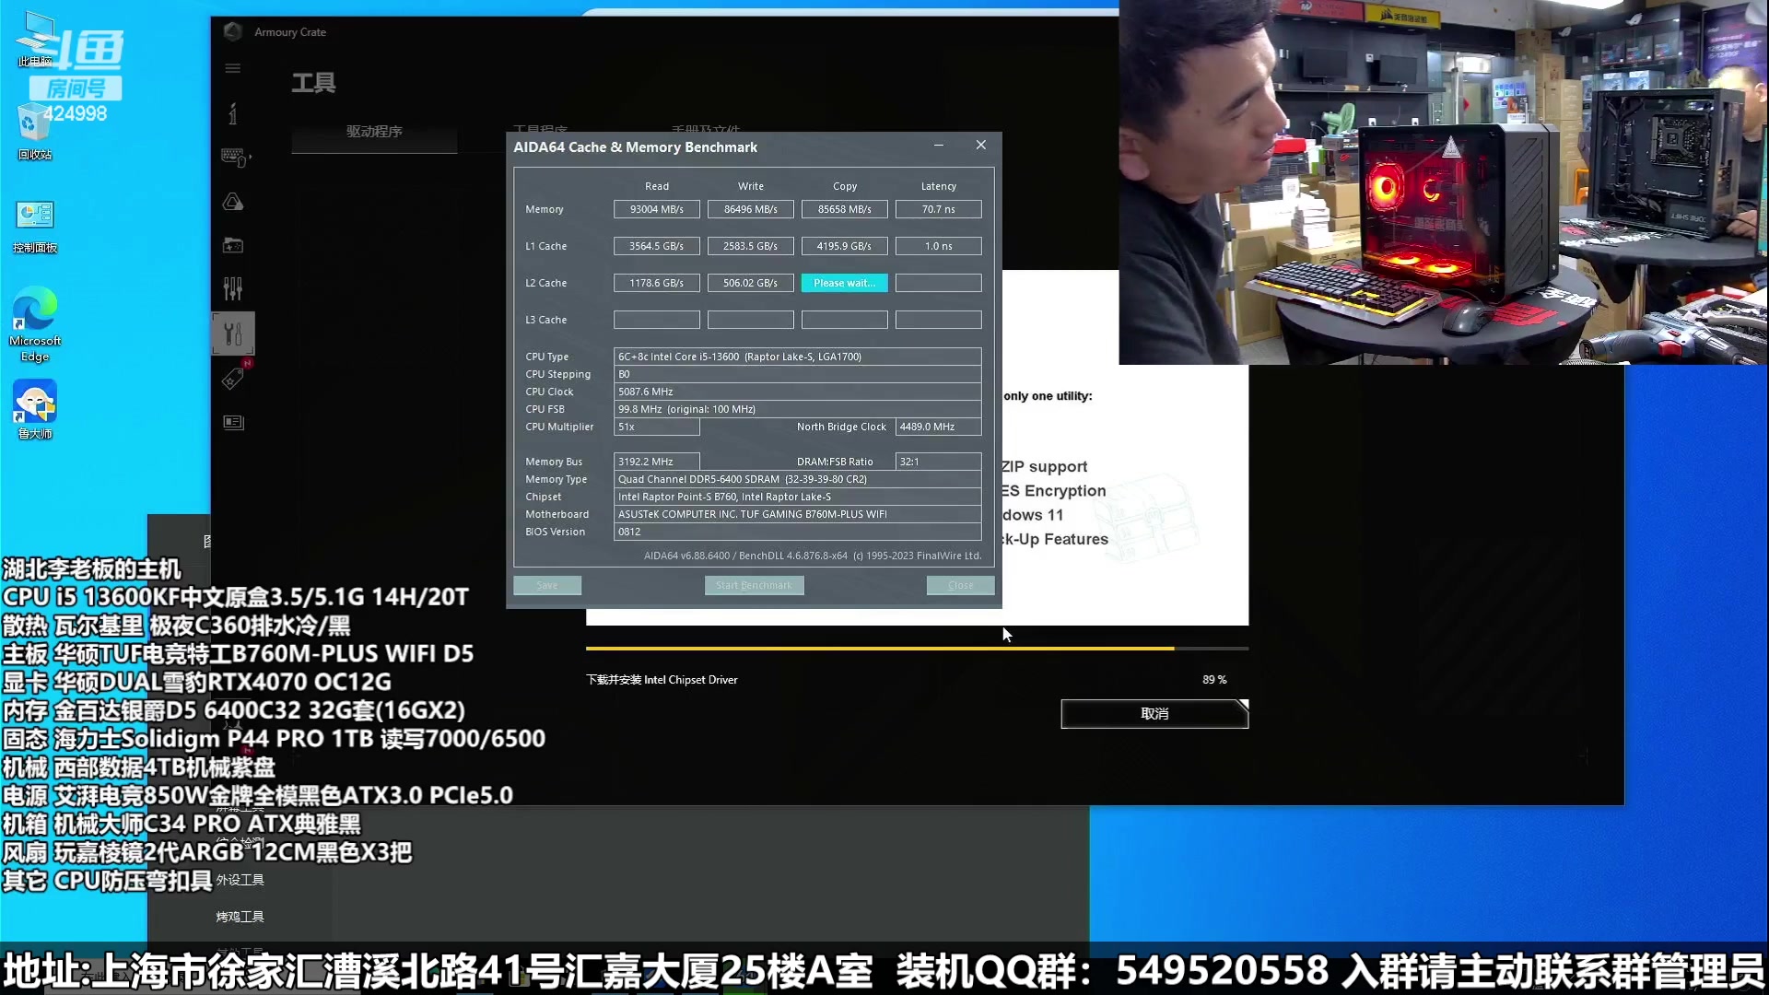
Task: Launch Microsoft Edge from the desktop
Action: (x=35, y=324)
